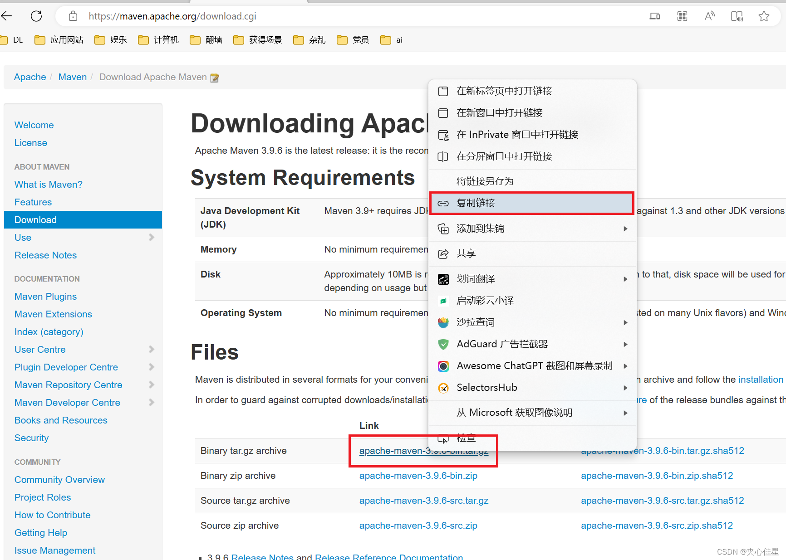Open the 杂乱 bookmarks folder
Image resolution: width=786 pixels, height=560 pixels.
point(309,40)
